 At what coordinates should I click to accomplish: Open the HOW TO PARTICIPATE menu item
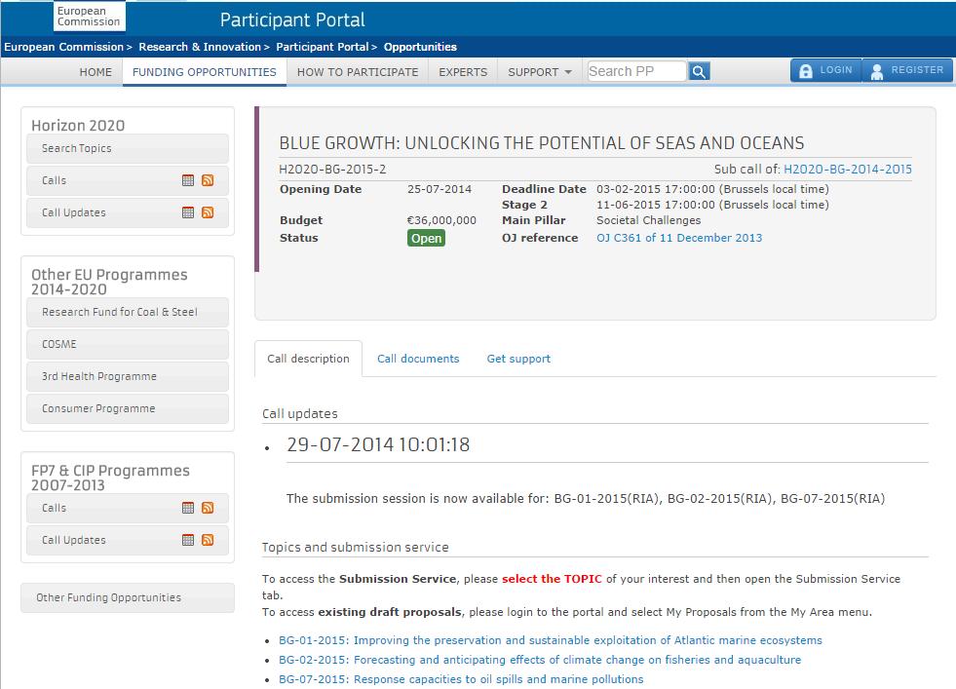358,72
